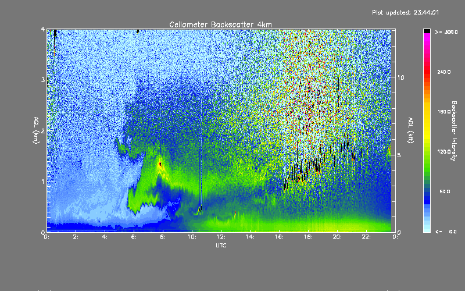Viewport: 465px width, 291px height.
Task: Select the 'AGL (km)' axis label
Action: (x=36, y=130)
